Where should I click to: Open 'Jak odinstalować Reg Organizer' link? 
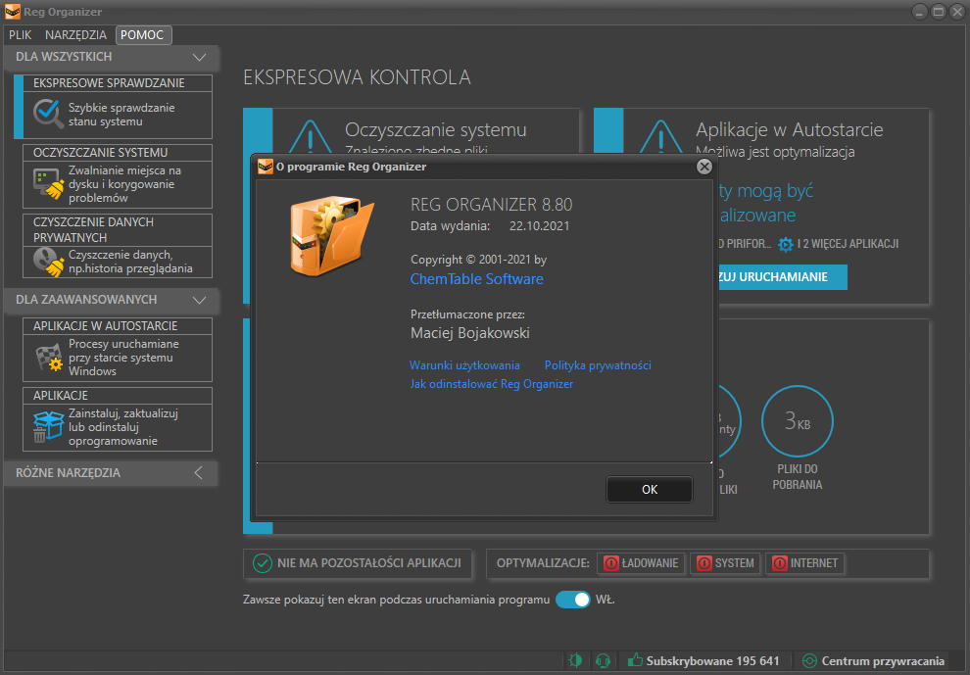click(491, 384)
